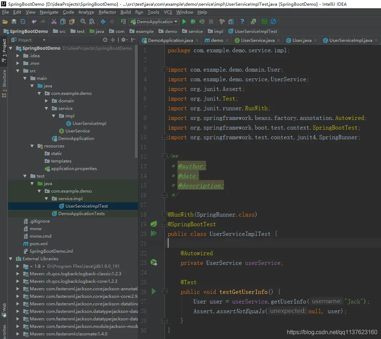Open the Refactor menu
Screen dimensions: 381x339
107,12
